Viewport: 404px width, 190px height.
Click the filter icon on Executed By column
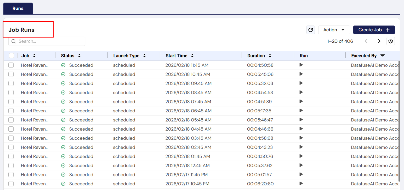pyautogui.click(x=383, y=56)
